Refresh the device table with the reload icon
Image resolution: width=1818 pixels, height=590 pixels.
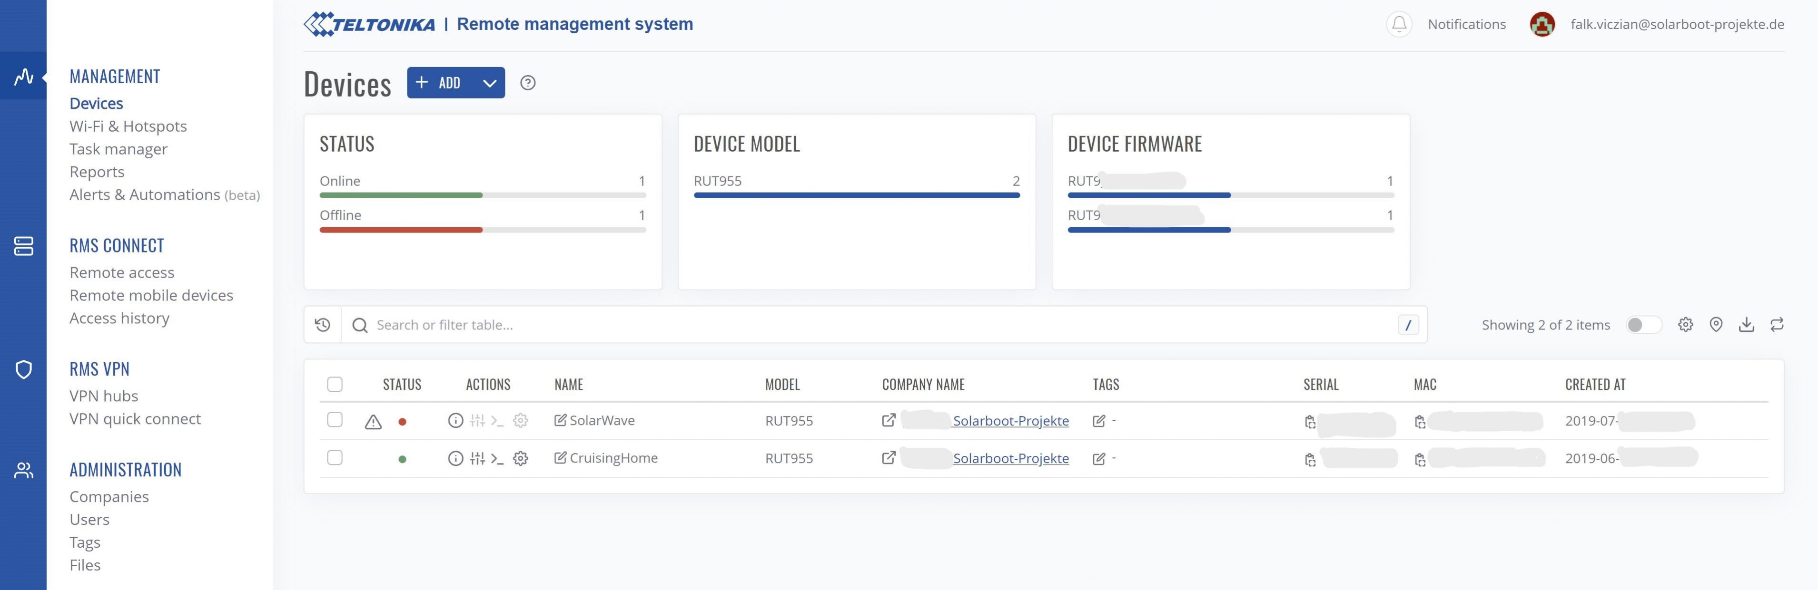(x=1777, y=325)
